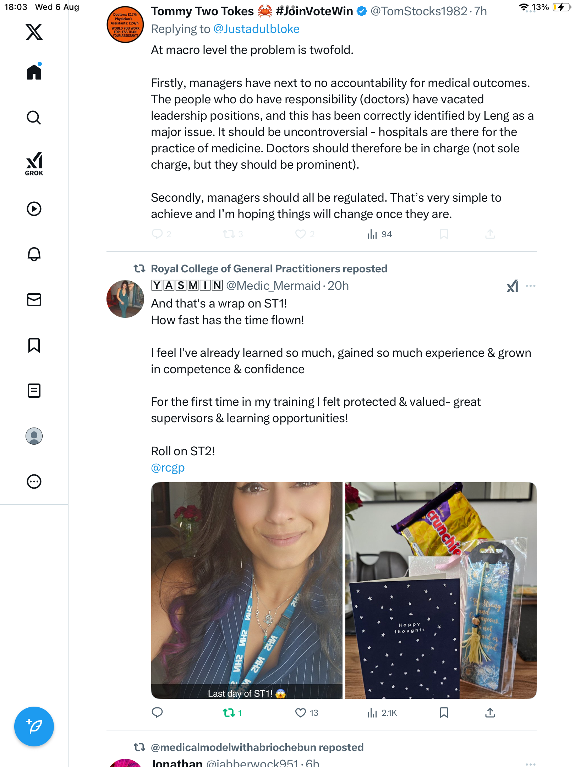Open the More options circle in sidebar

click(34, 482)
